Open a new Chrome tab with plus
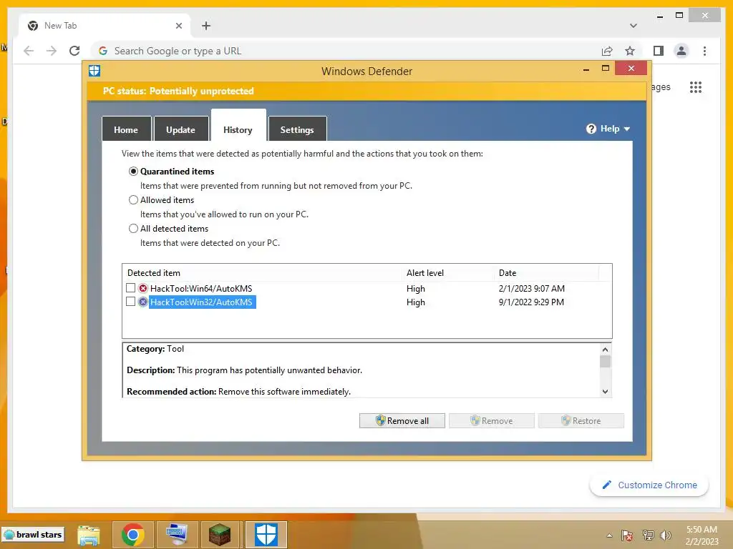This screenshot has height=549, width=733. pyautogui.click(x=206, y=26)
